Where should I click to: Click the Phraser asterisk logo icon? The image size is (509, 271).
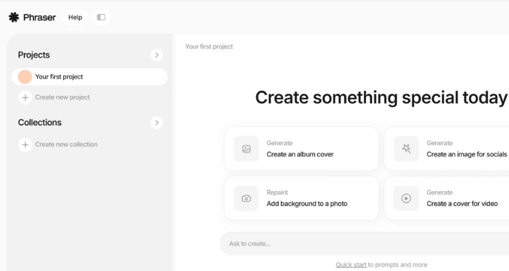[13, 17]
